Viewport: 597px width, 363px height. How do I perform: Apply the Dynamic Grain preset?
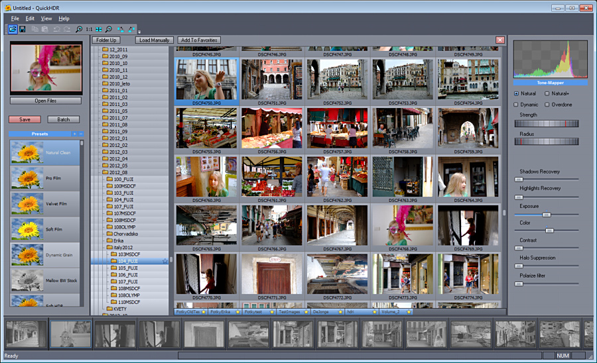click(x=45, y=255)
